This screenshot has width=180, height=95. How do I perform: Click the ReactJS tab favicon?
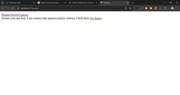pos(39,3)
